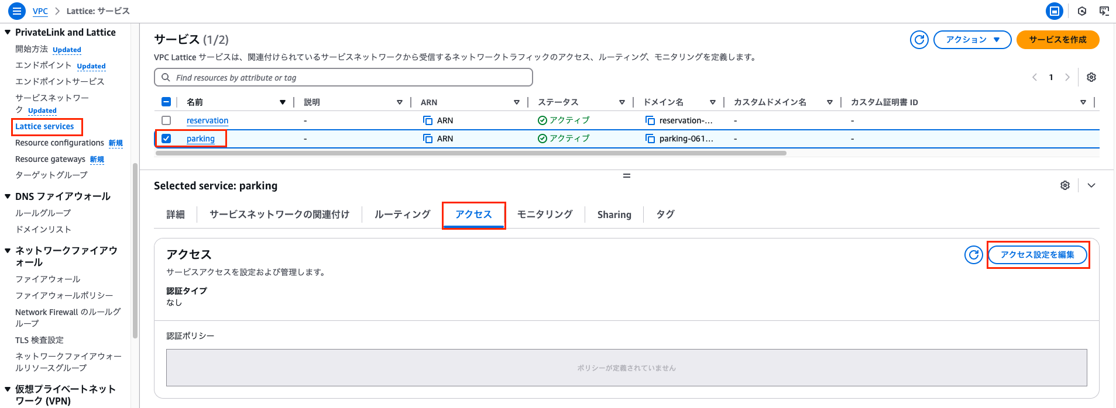1116x408 pixels.
Task: Open the parking service link
Action: click(201, 139)
